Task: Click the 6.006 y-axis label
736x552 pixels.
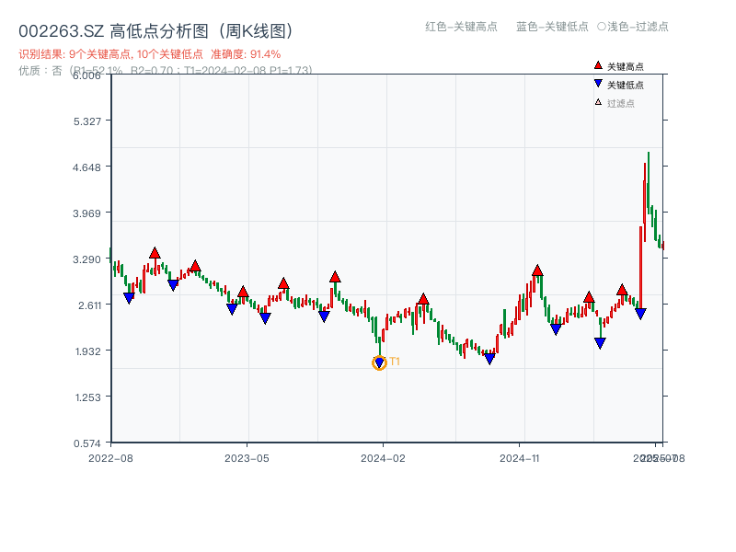Action: pyautogui.click(x=86, y=75)
